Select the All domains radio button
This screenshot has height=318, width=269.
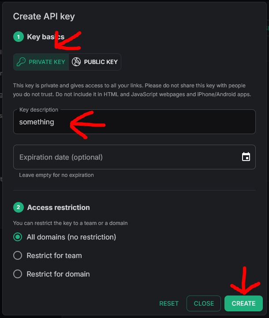pyautogui.click(x=18, y=237)
